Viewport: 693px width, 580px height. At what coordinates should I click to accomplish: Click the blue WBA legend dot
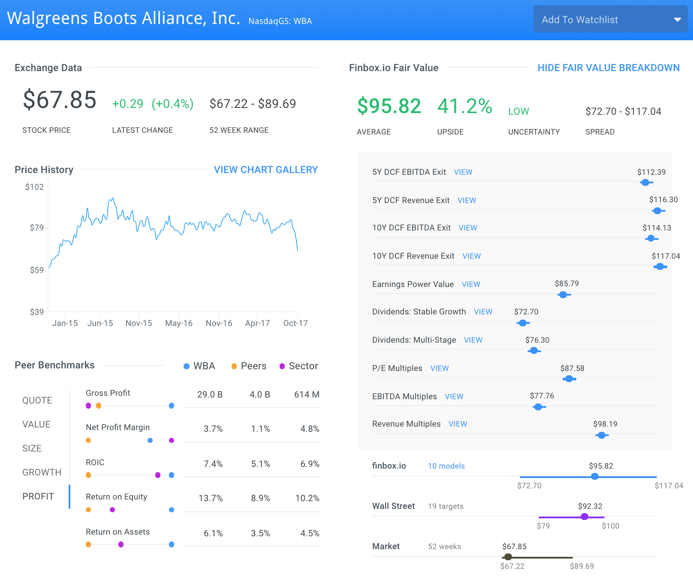(187, 366)
